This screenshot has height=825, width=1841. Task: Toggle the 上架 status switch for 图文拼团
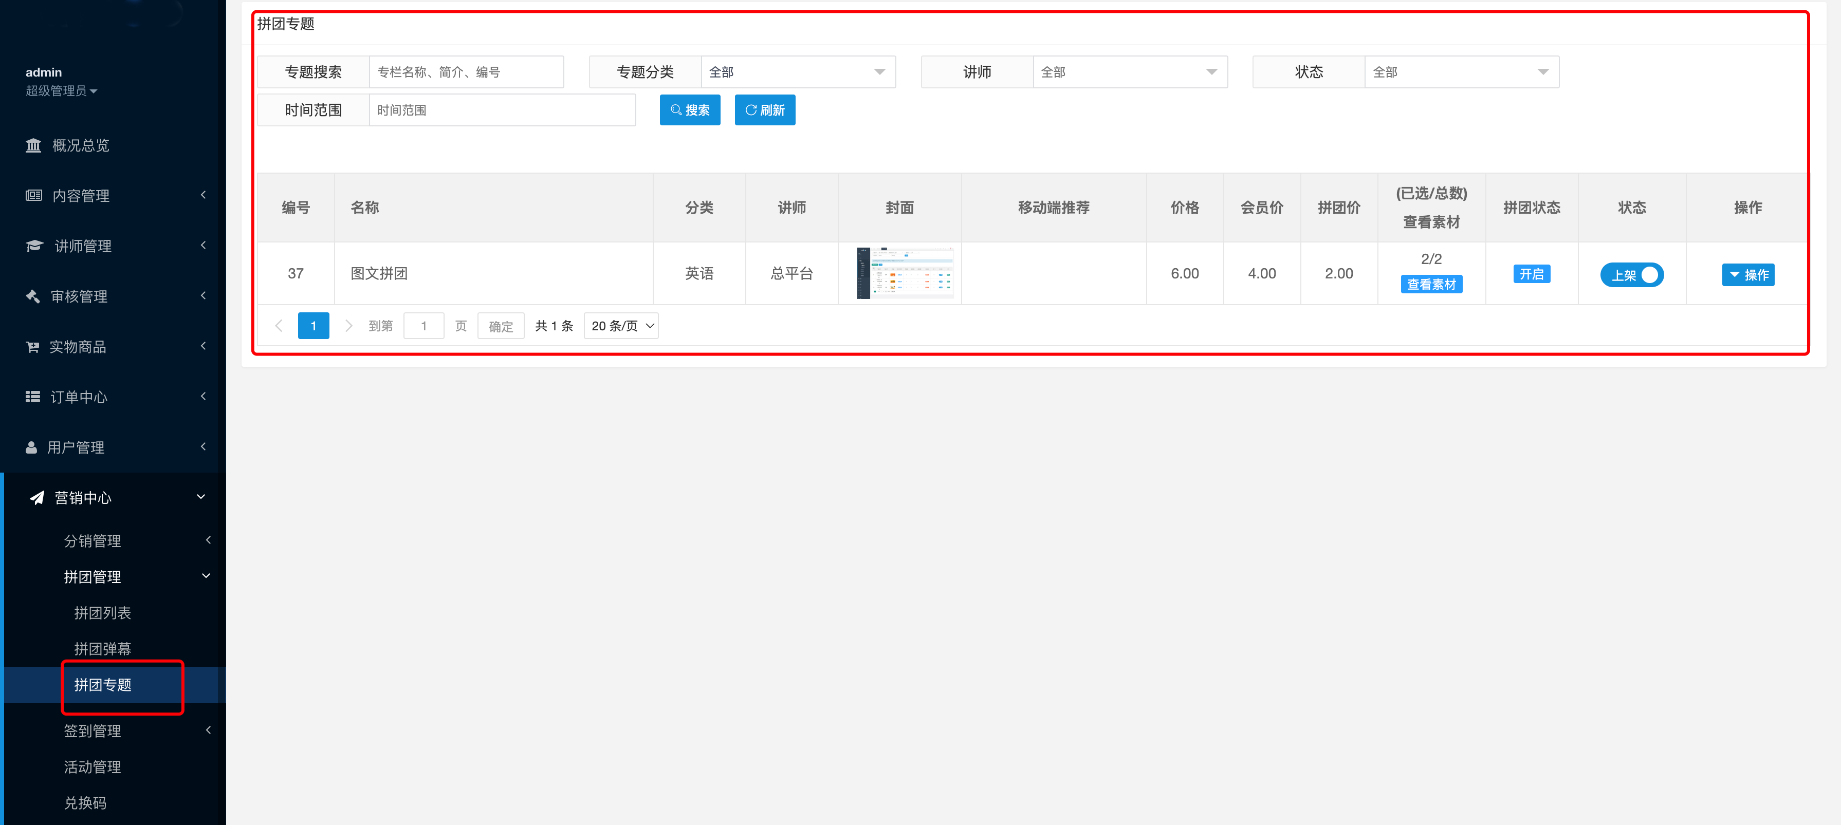[x=1632, y=275]
